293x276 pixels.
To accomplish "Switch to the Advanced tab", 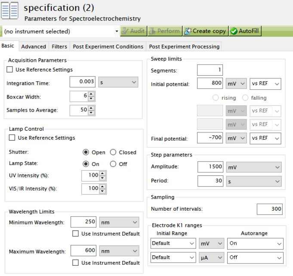I will pyautogui.click(x=34, y=46).
